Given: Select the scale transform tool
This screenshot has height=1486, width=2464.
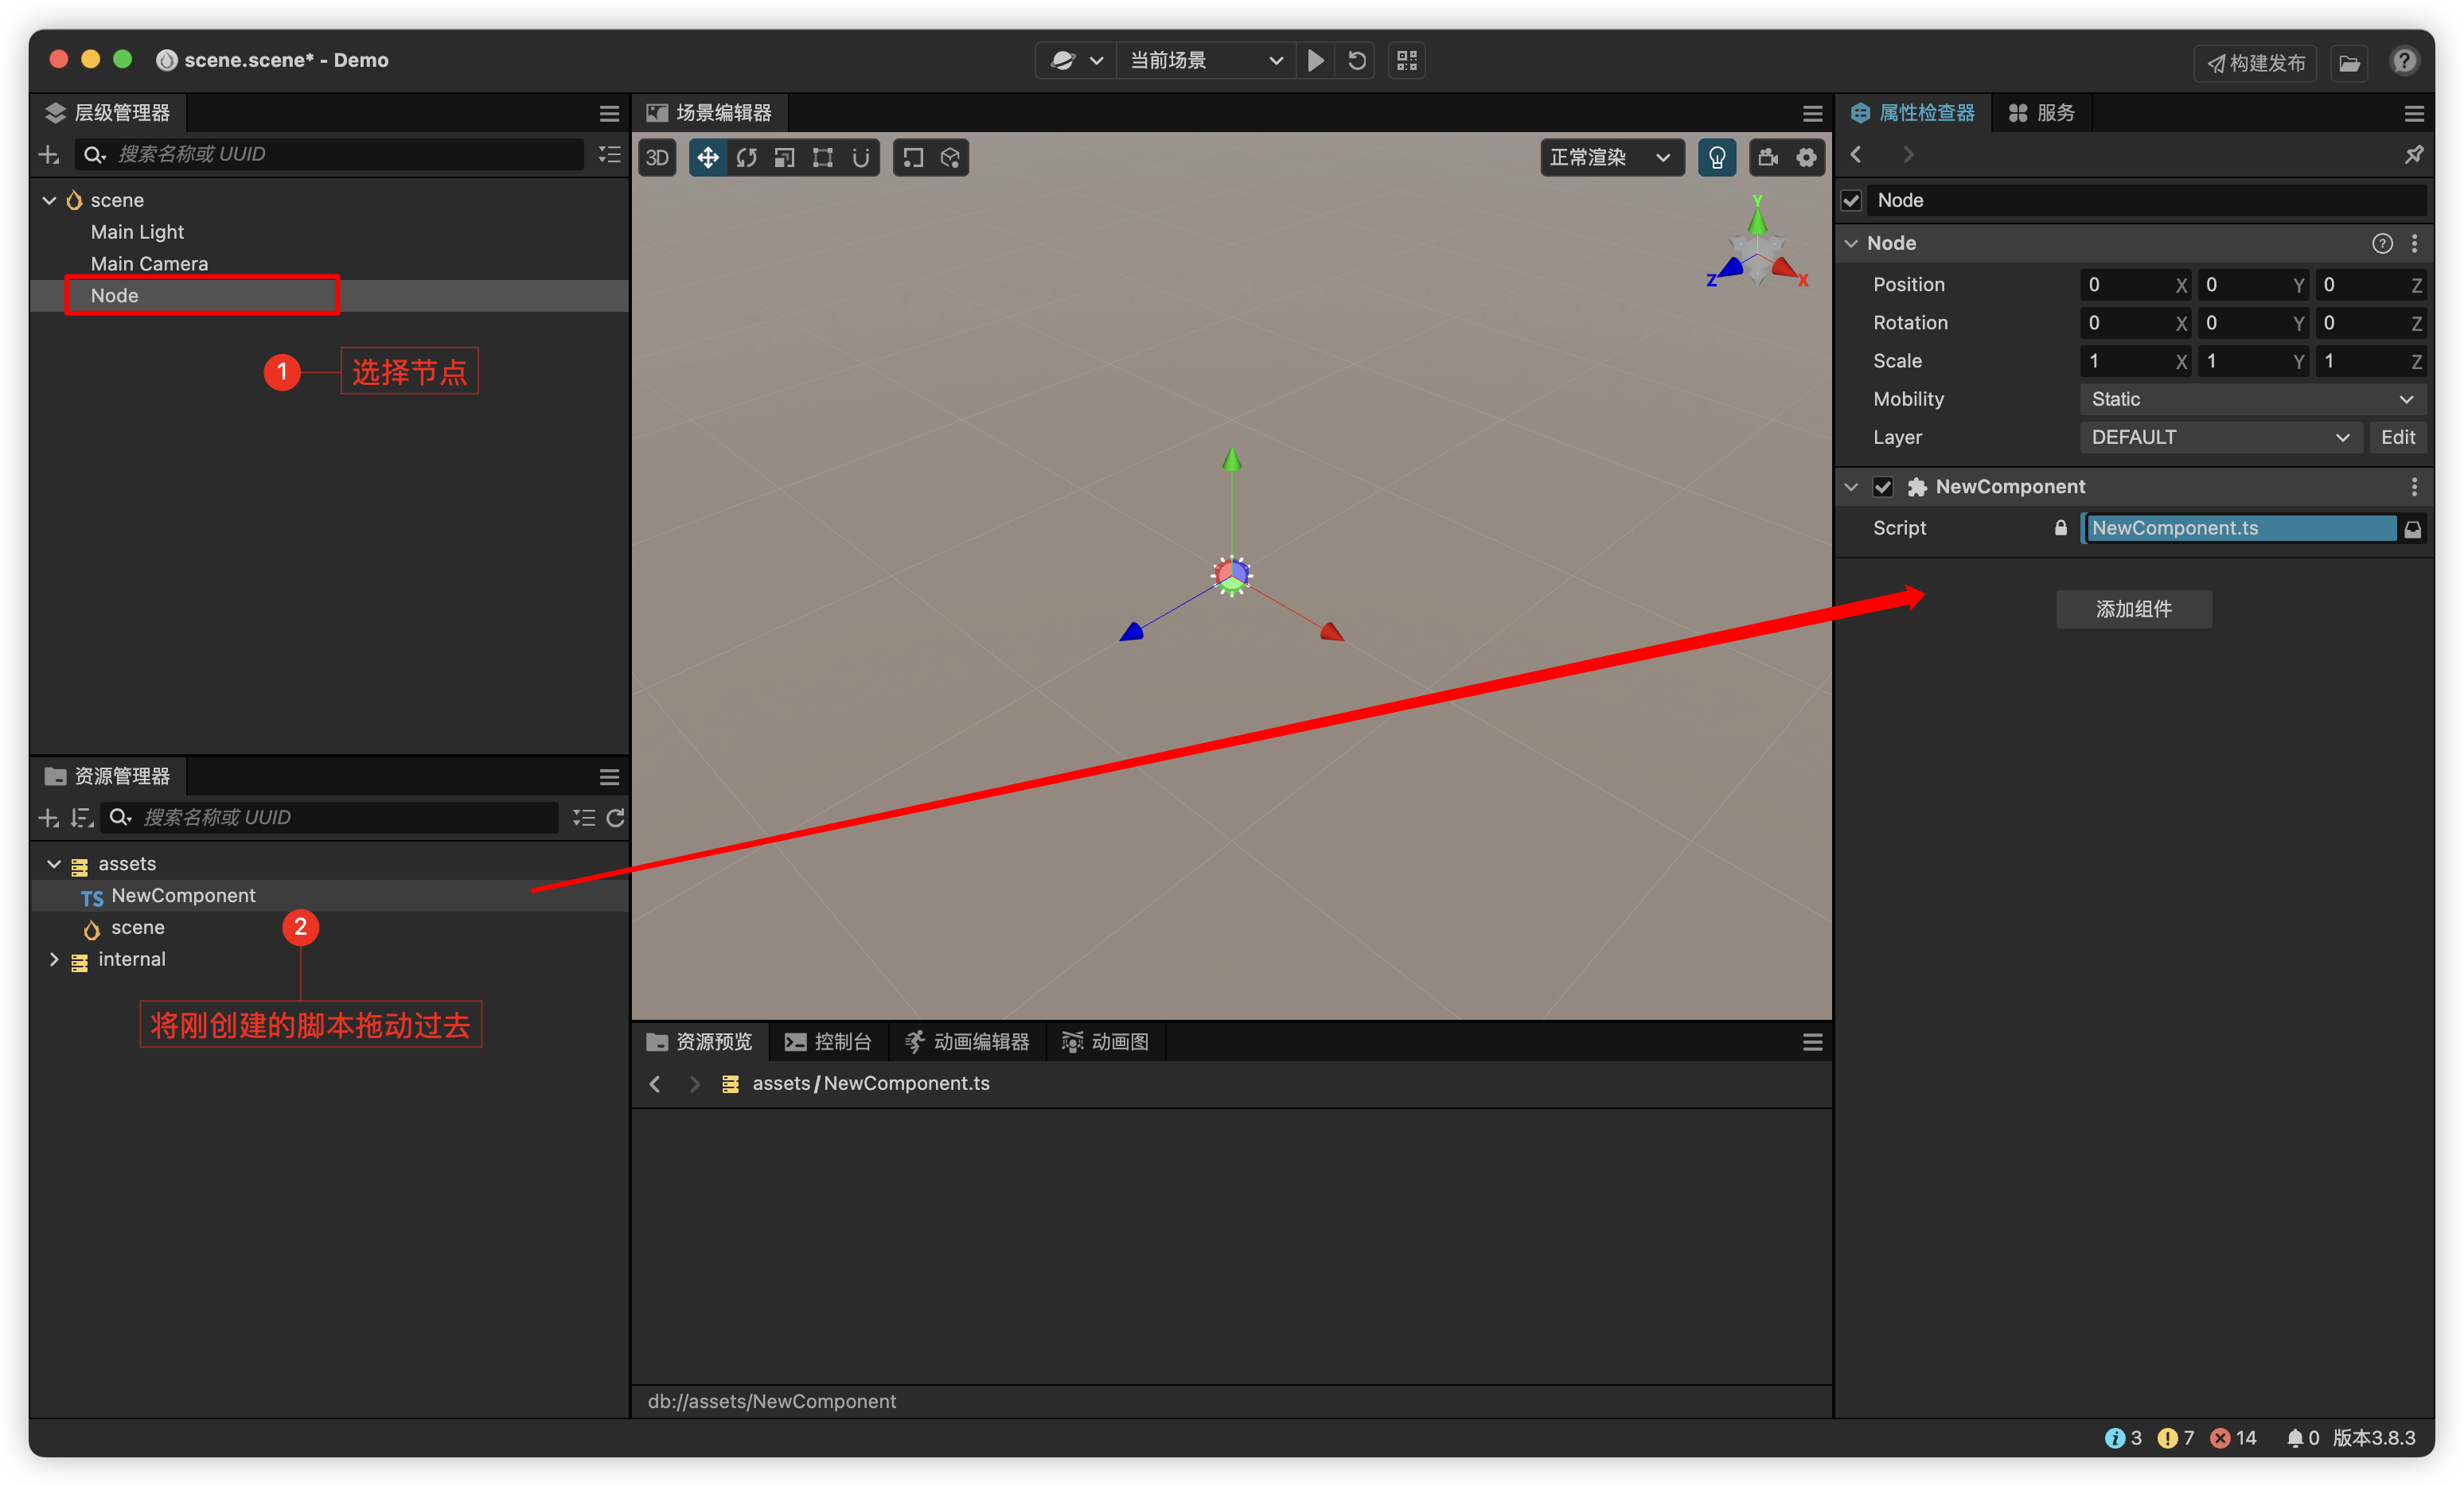Looking at the screenshot, I should click(x=784, y=158).
